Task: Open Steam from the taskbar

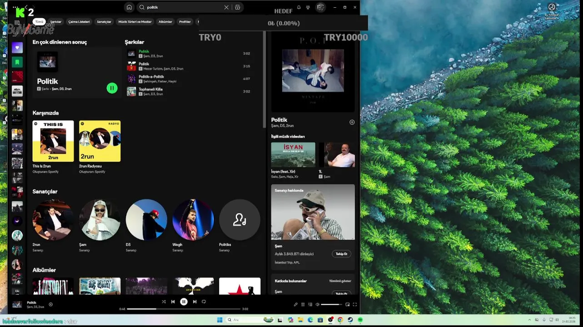Action: coord(350,320)
